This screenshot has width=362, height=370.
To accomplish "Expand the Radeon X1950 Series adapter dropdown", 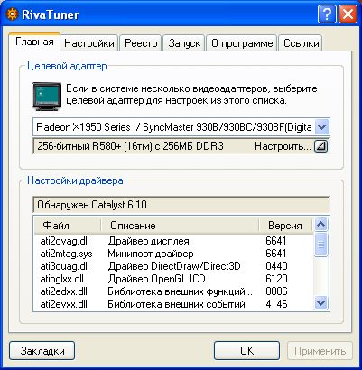I will [x=321, y=127].
